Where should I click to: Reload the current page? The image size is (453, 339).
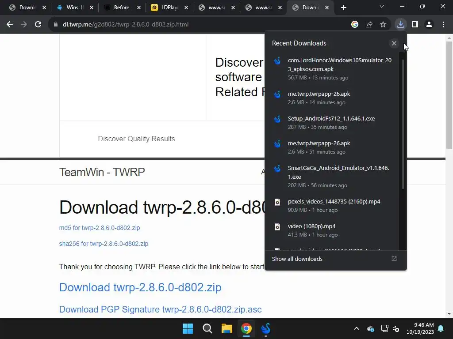pyautogui.click(x=38, y=25)
